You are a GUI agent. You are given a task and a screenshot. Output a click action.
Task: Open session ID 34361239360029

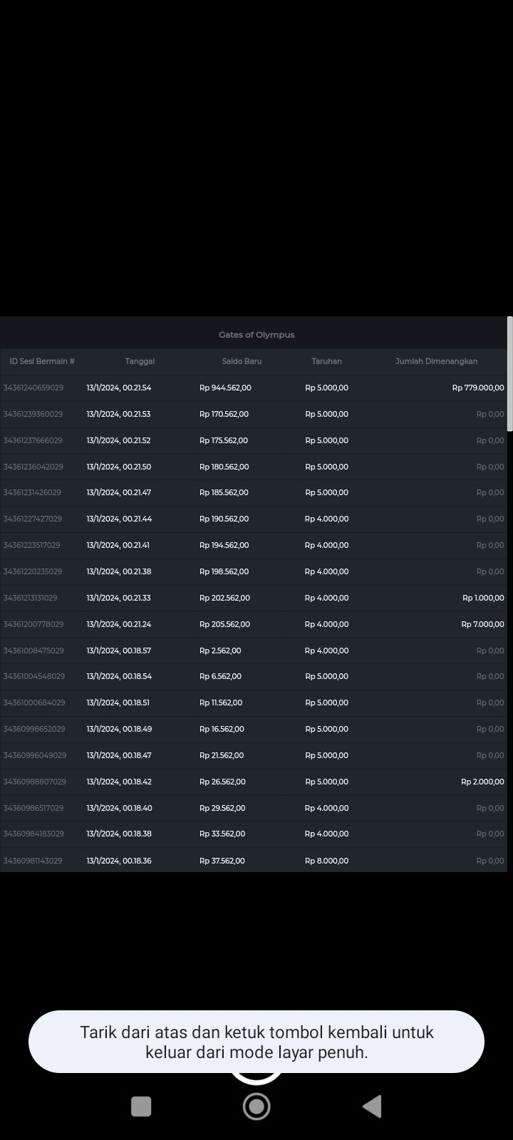(33, 414)
